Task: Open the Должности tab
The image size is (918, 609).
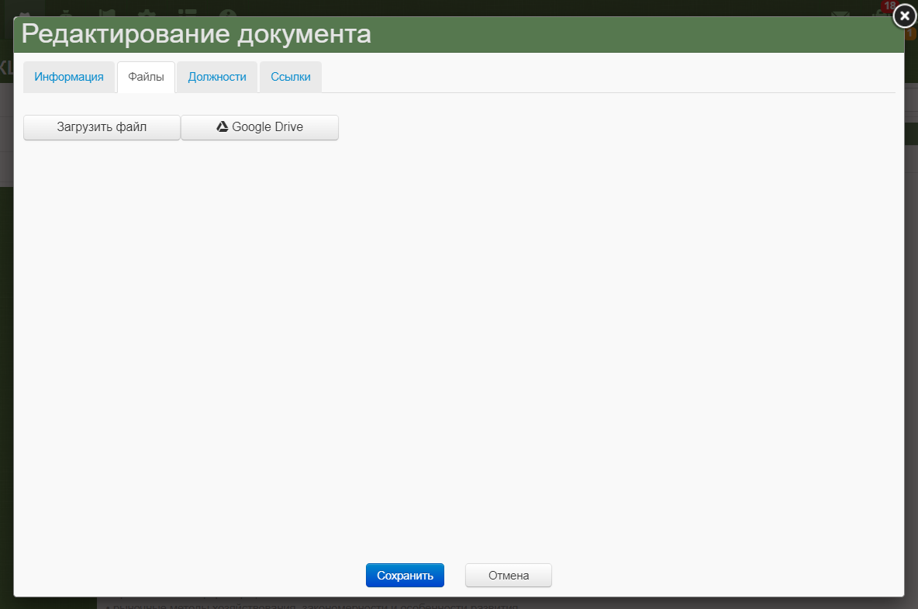Action: tap(217, 78)
